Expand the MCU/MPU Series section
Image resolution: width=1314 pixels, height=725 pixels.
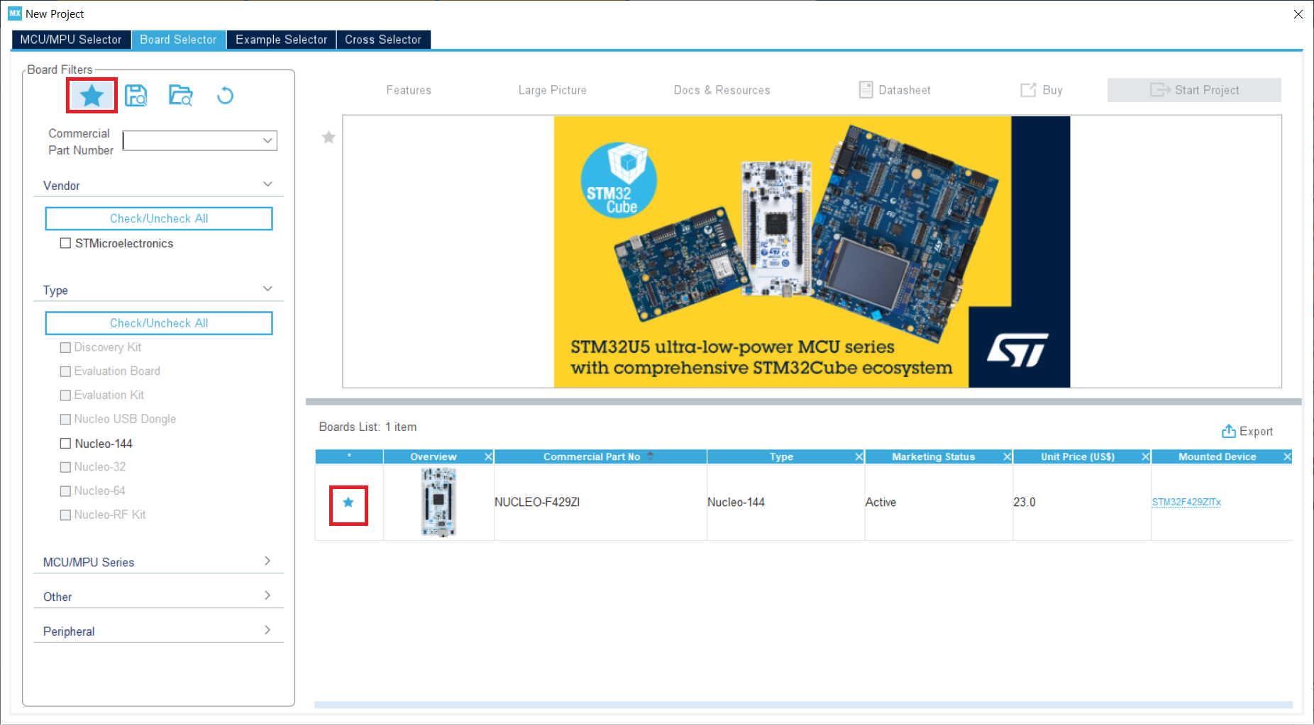tap(267, 561)
